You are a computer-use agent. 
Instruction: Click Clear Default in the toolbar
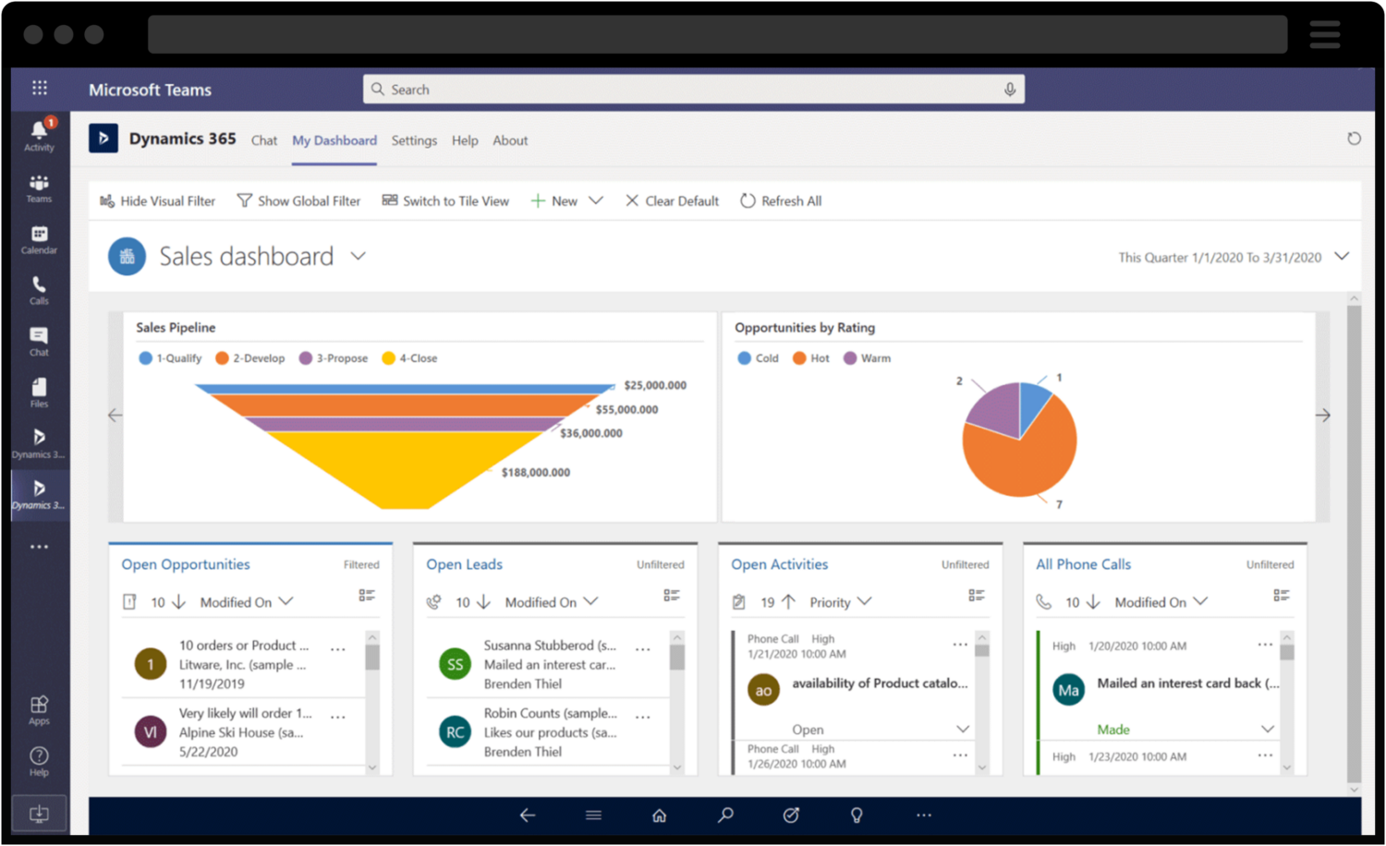[672, 200]
